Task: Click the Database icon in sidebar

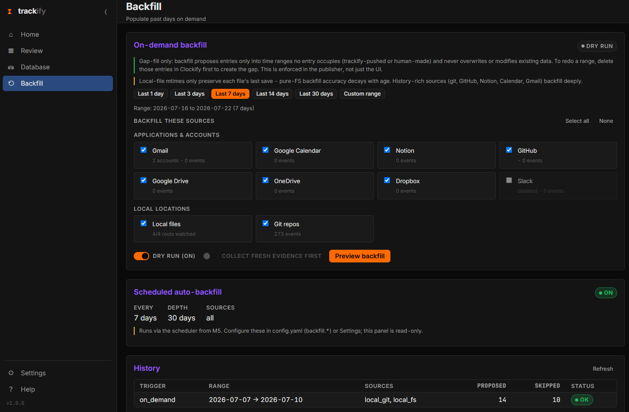Action: [x=11, y=67]
